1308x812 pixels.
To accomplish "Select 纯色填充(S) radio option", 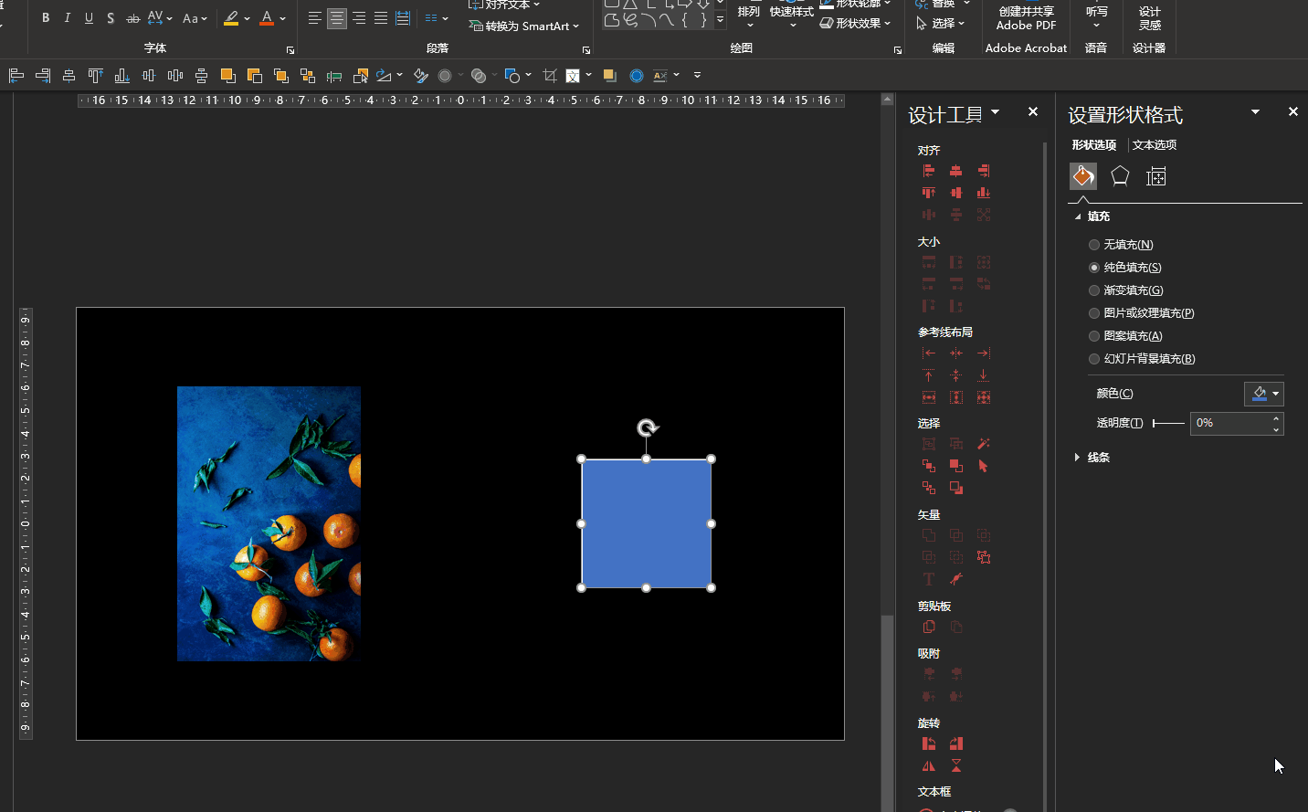I will 1124,268.
